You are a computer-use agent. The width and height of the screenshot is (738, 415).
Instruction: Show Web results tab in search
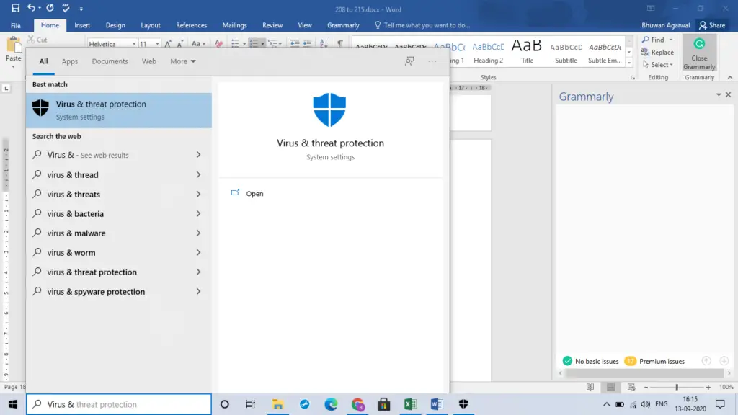coord(148,61)
